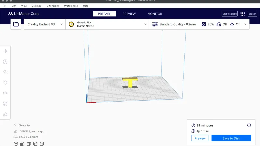Click the Undo icon in the sidebar

[5, 83]
